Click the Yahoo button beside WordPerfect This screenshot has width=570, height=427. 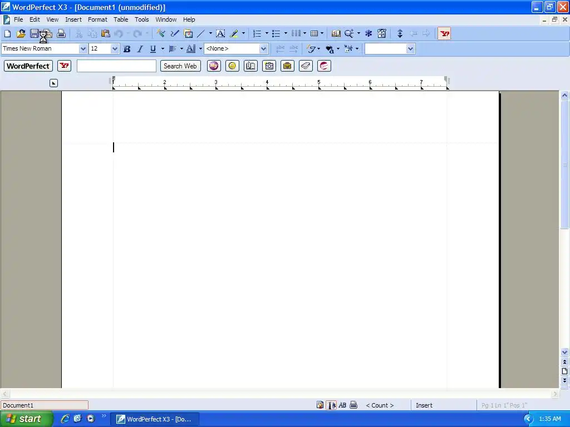[x=65, y=66]
